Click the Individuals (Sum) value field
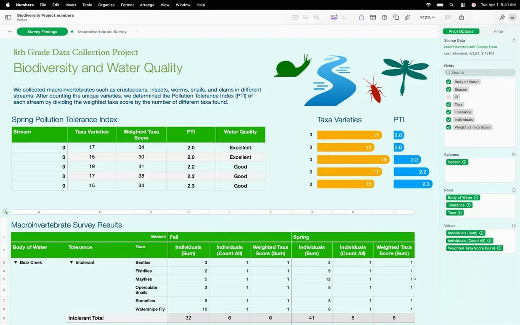520x325 pixels. 466,233
